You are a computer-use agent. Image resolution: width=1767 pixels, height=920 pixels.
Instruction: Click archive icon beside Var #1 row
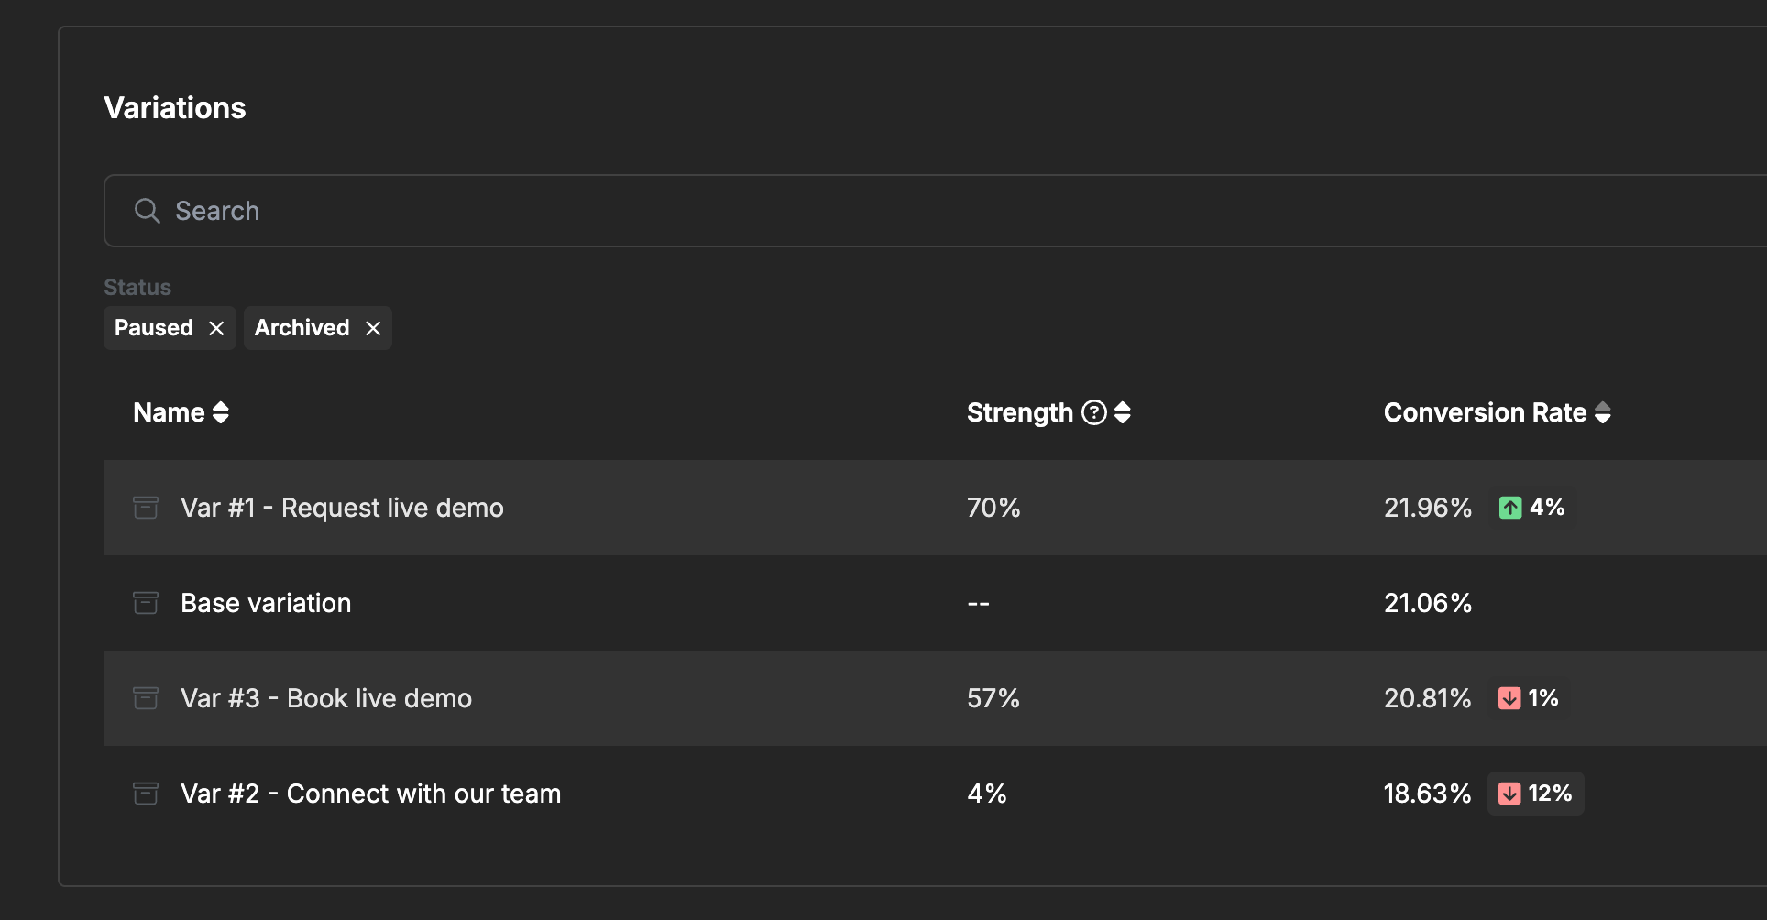[x=146, y=508]
